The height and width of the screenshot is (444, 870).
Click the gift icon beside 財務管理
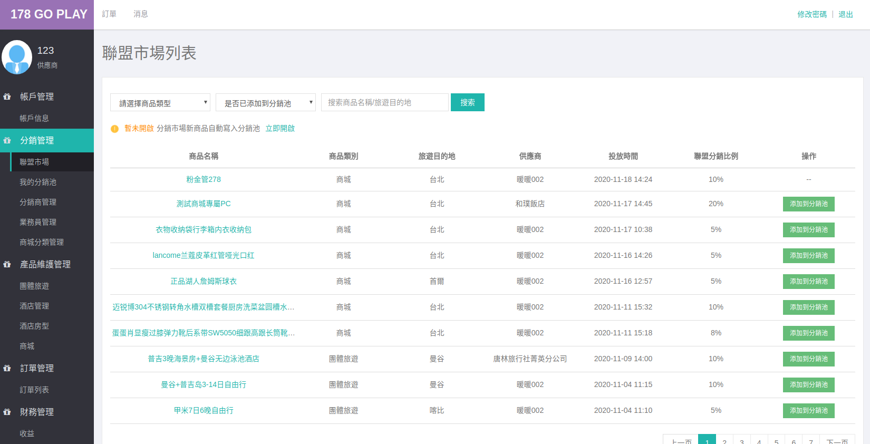[7, 412]
